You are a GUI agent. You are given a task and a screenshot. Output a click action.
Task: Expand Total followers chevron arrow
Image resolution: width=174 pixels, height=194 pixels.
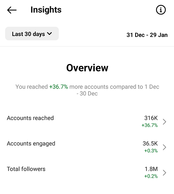pyautogui.click(x=164, y=173)
